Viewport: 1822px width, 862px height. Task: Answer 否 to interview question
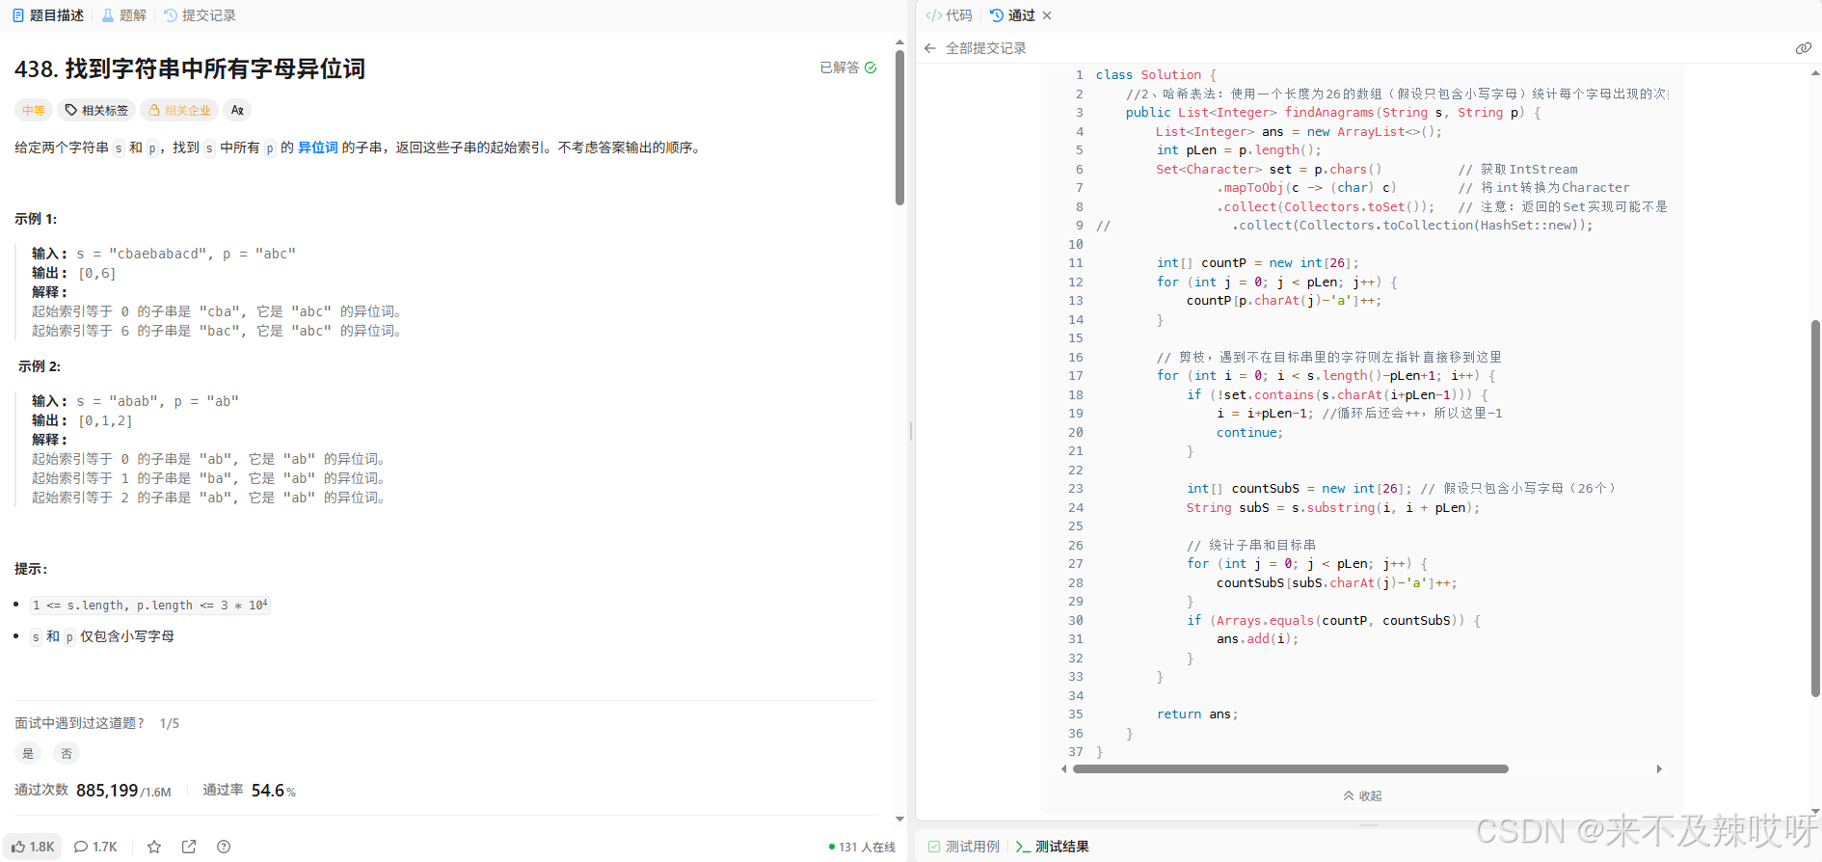click(67, 754)
